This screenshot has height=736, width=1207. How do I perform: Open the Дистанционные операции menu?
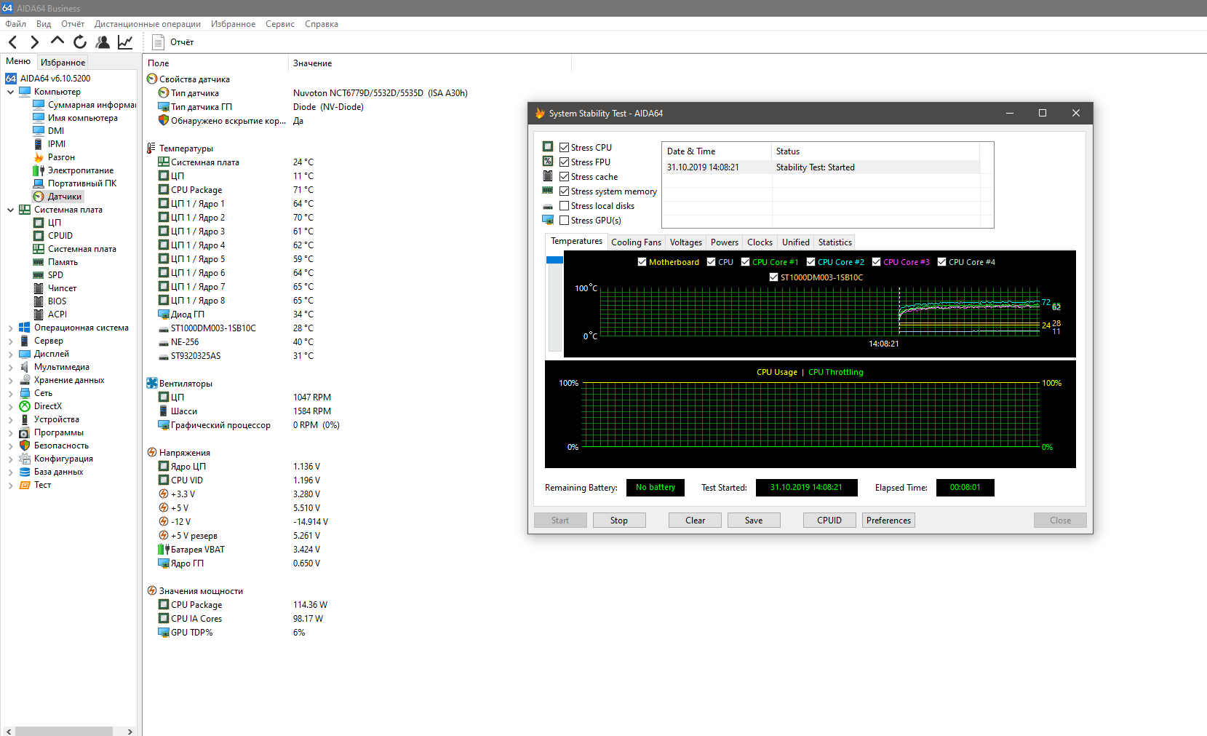pyautogui.click(x=148, y=24)
